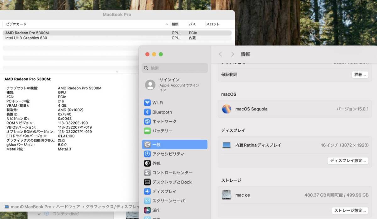Sign in via サインイン Apple Account
Viewport: 377px width, 219px height.
(x=175, y=85)
